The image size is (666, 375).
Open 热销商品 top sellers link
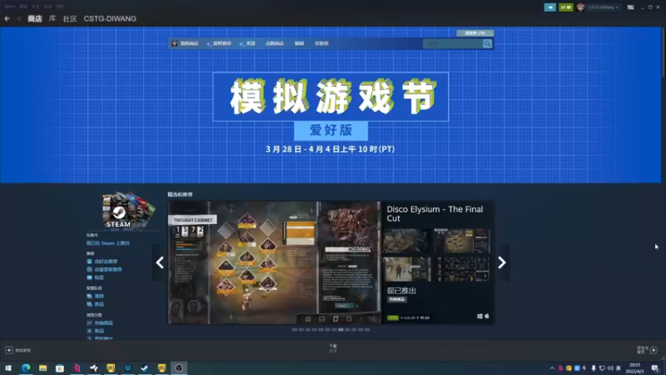pos(103,323)
